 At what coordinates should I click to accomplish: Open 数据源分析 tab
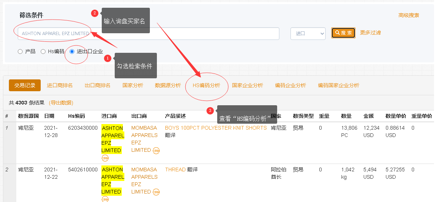pos(168,85)
